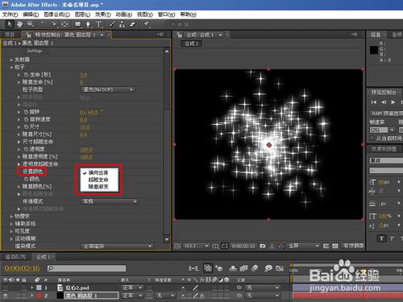403x302 pixels.
Task: Click the timeline draft 3D icon
Action: 219,268
